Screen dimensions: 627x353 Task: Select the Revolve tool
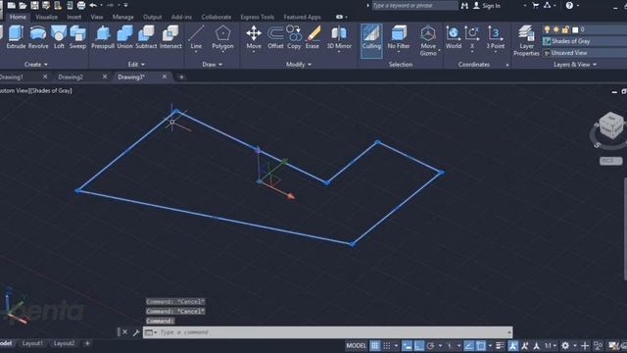38,37
